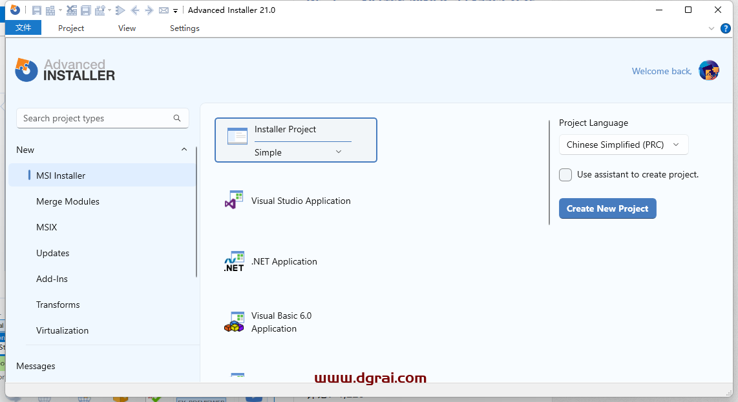Open the Project Language dropdown
This screenshot has height=402, width=738.
tap(624, 145)
